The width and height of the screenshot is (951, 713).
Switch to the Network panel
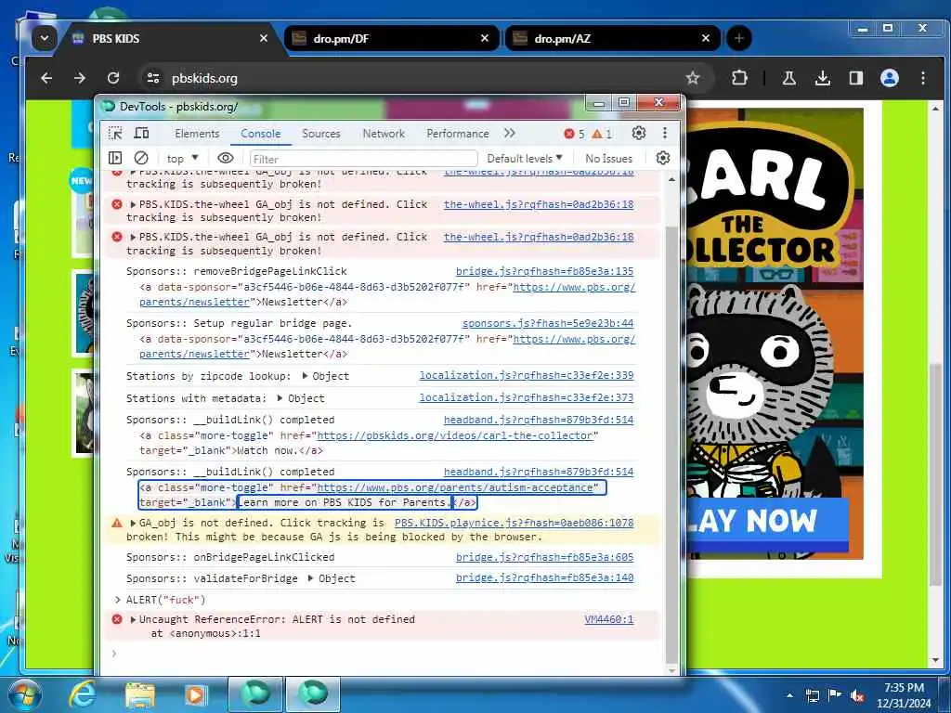click(x=384, y=134)
